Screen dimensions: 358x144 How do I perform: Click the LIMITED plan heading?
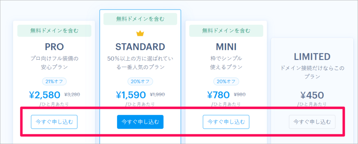point(312,56)
